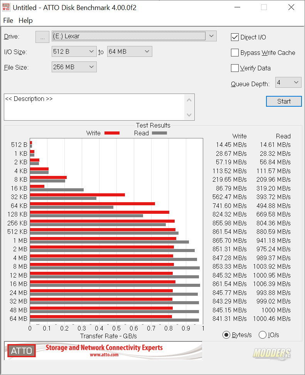Click the 1003.92 MB/s read value
Image resolution: width=305 pixels, height=375 pixels.
click(x=271, y=267)
